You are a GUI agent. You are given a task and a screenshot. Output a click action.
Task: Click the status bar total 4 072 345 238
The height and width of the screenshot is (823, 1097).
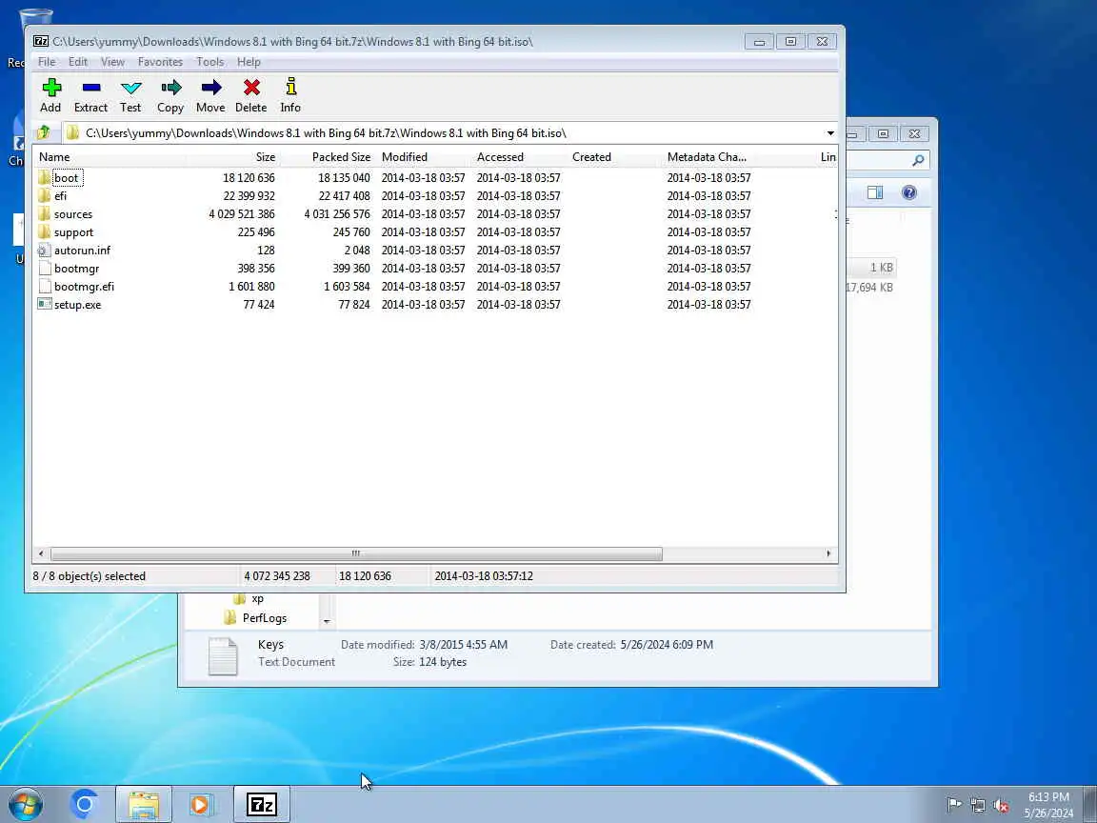(277, 576)
